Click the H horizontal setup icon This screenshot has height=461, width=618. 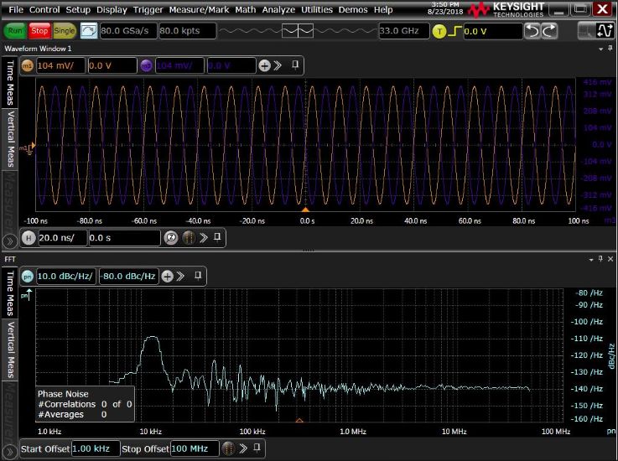[x=29, y=238]
